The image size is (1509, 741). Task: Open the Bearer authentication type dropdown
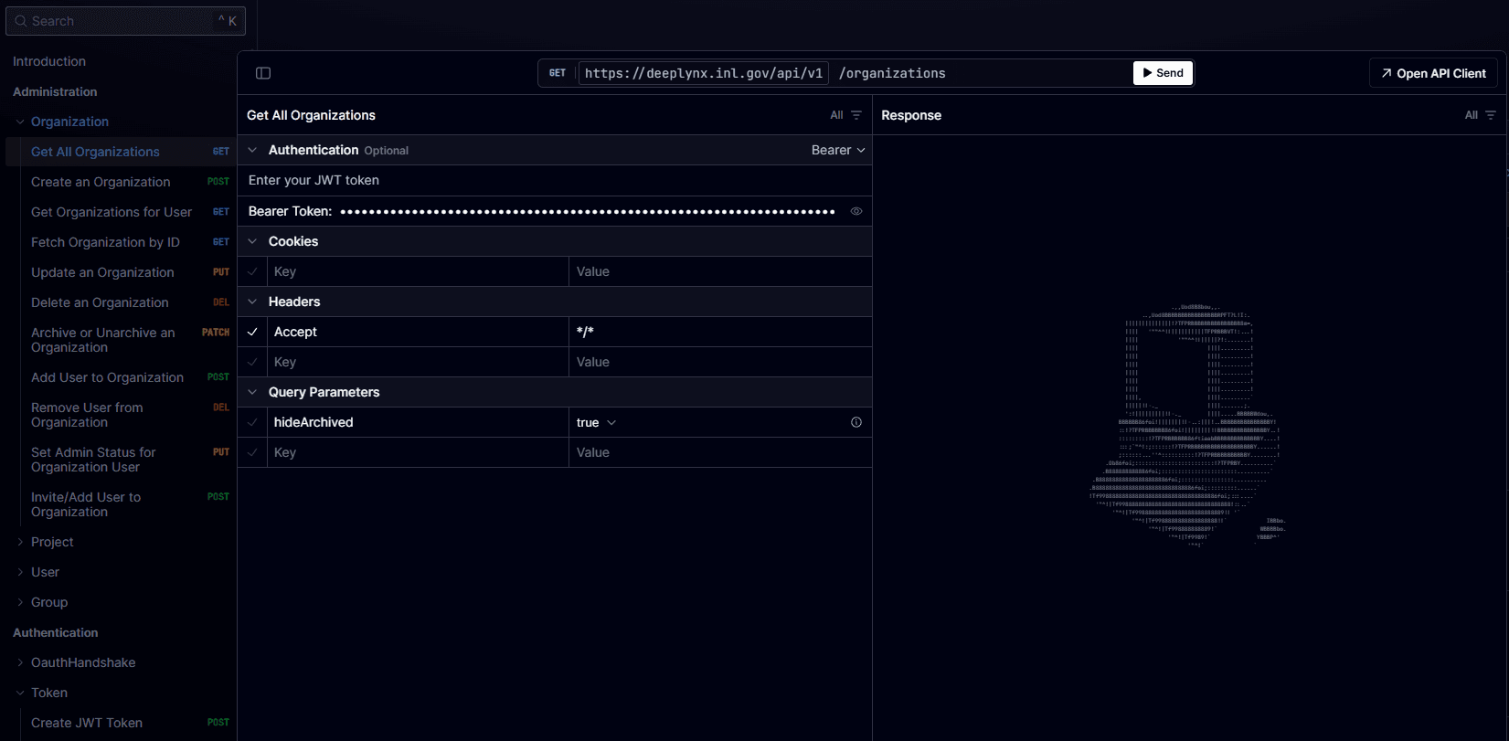coord(838,150)
